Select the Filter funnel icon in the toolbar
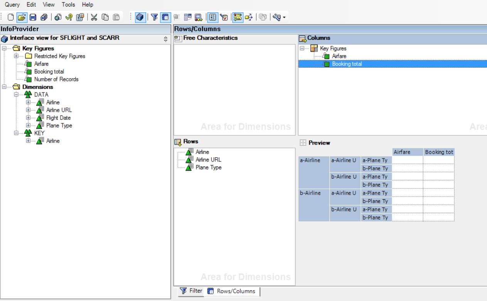487x301 pixels. coord(154,17)
